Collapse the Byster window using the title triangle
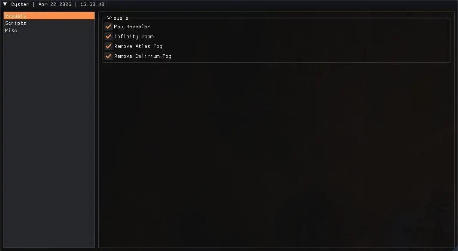Viewport: 458px width, 251px height. 5,4
